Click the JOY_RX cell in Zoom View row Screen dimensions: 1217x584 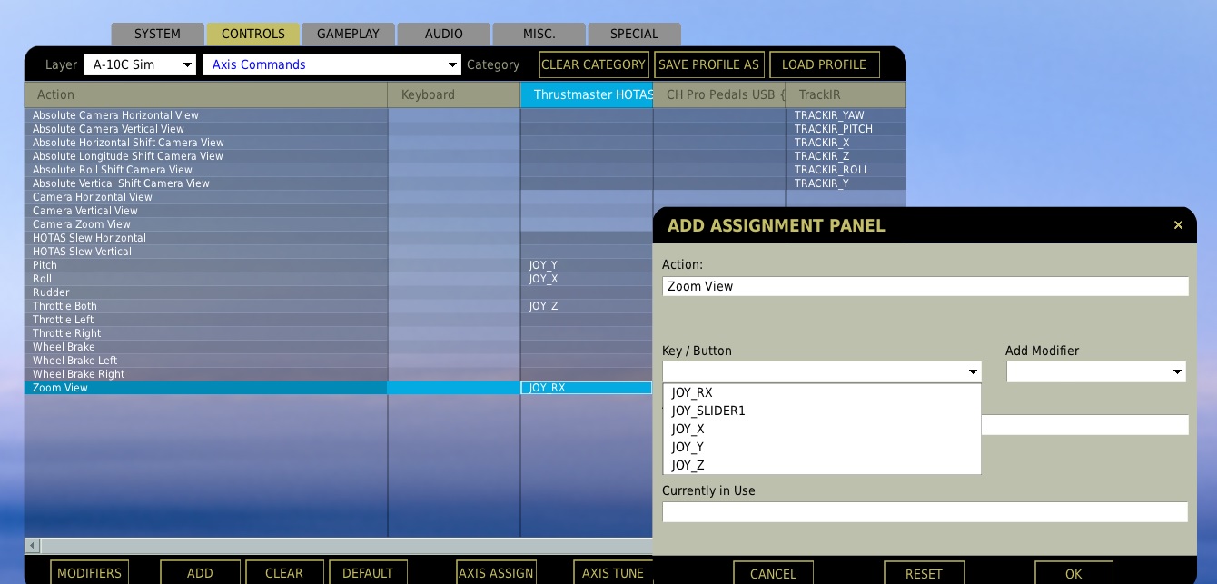[587, 388]
